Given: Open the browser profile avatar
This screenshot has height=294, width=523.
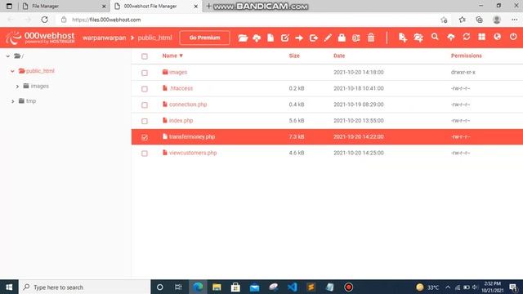Looking at the screenshot, I should [x=497, y=20].
